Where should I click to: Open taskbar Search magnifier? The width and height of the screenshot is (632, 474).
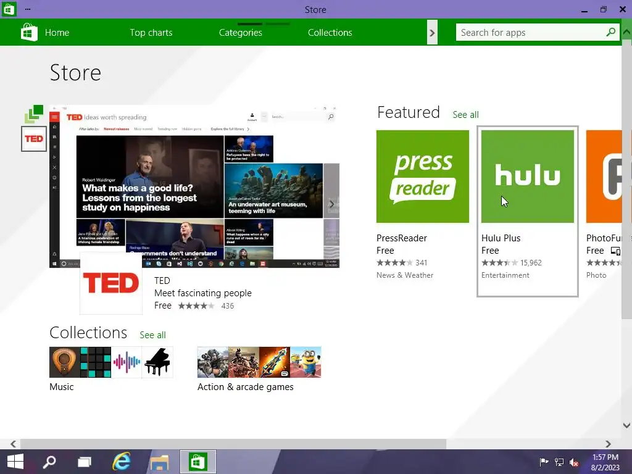49,462
